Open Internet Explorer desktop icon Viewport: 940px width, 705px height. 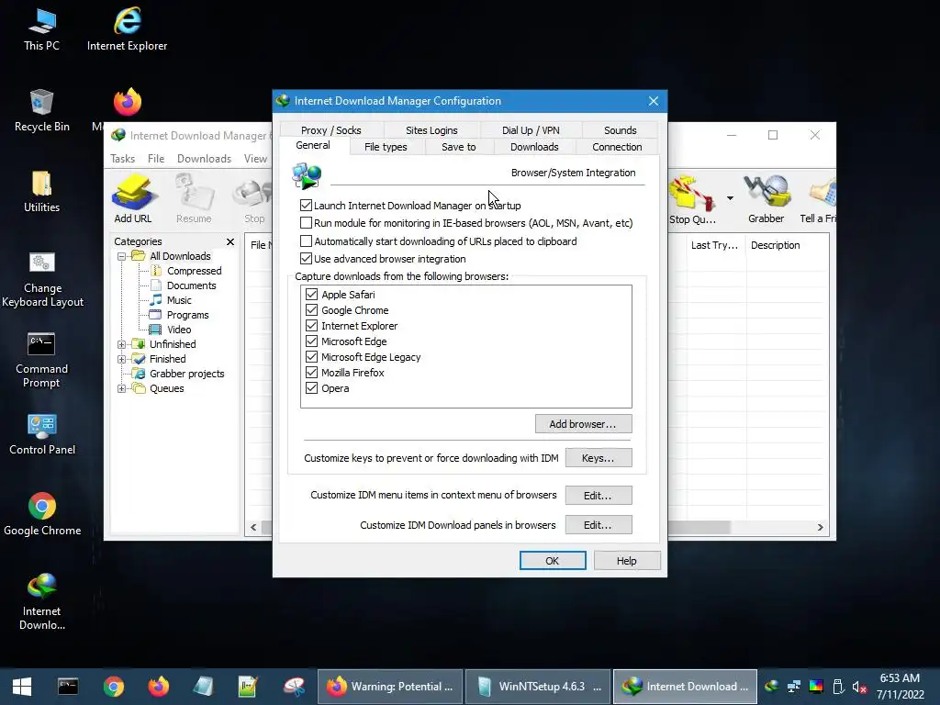click(x=127, y=30)
